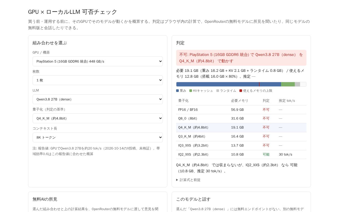Click the 30 tok/s estimate cell
Viewport: 339px width, 212px height.
[x=286, y=154]
